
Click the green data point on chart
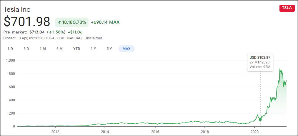(260, 120)
